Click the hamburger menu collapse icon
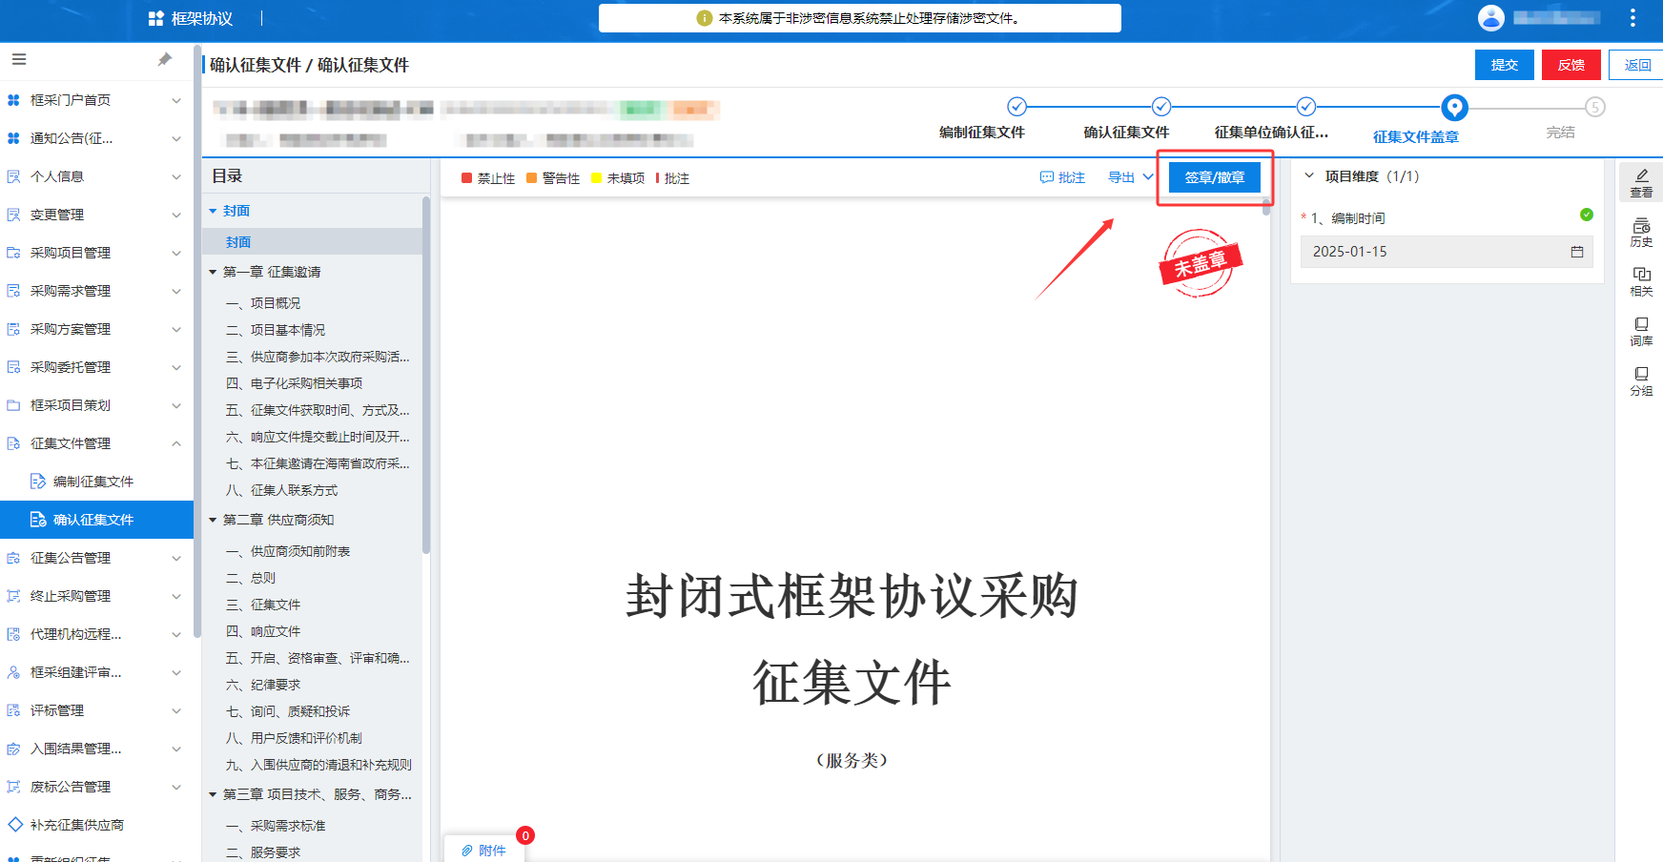1663x862 pixels. [19, 59]
